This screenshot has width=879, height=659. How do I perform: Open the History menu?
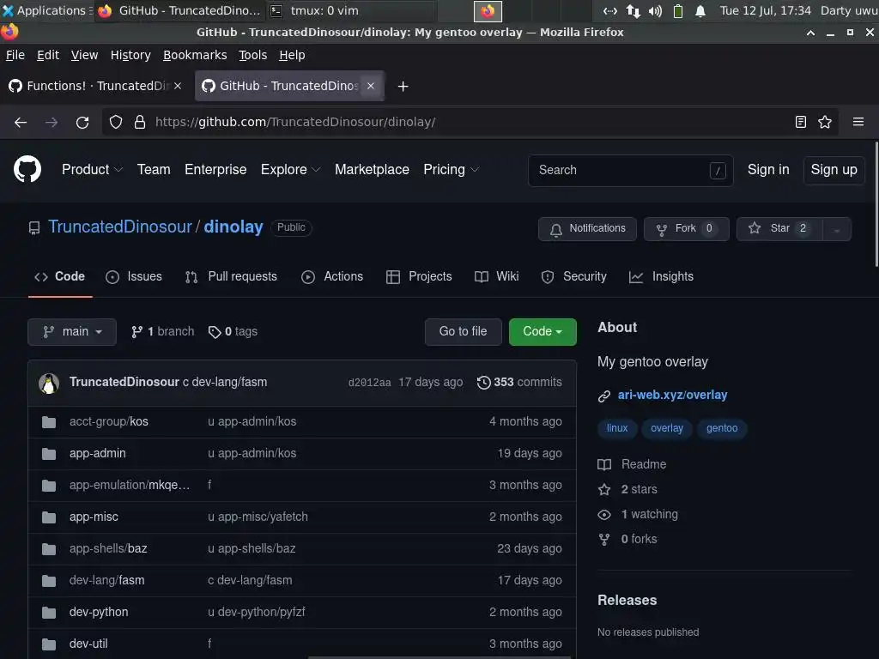click(x=130, y=55)
